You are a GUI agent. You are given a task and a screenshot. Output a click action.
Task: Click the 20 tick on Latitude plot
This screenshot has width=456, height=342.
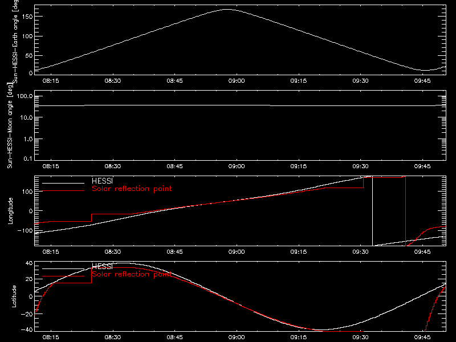point(29,279)
